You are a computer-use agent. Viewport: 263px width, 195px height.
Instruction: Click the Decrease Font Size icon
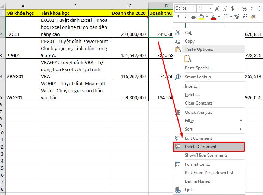(x=225, y=8)
